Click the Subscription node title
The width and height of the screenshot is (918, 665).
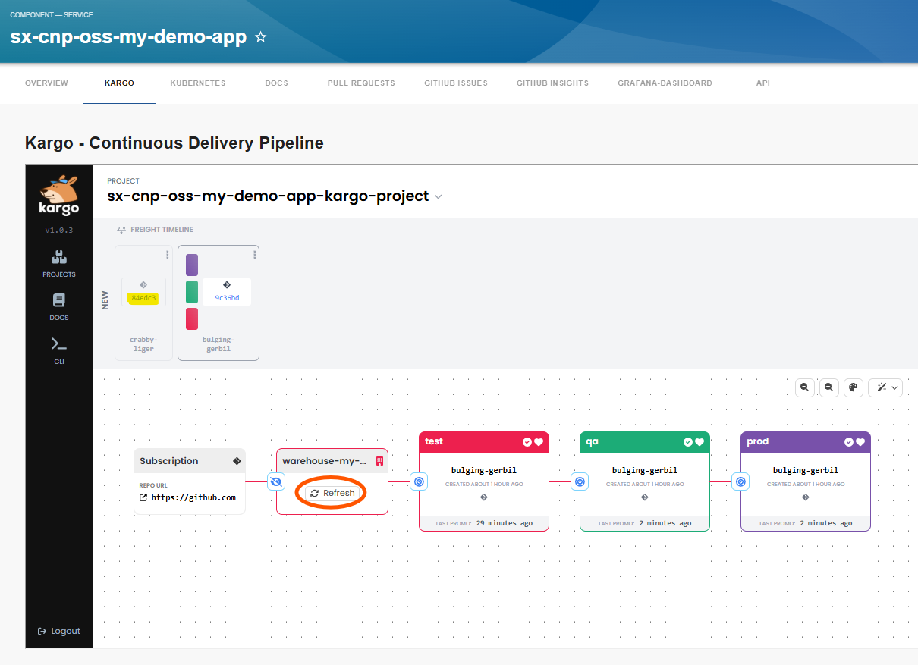(x=169, y=460)
